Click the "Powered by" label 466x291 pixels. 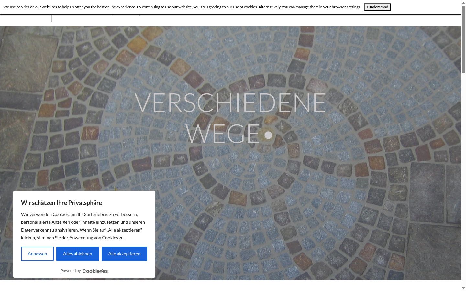(71, 271)
